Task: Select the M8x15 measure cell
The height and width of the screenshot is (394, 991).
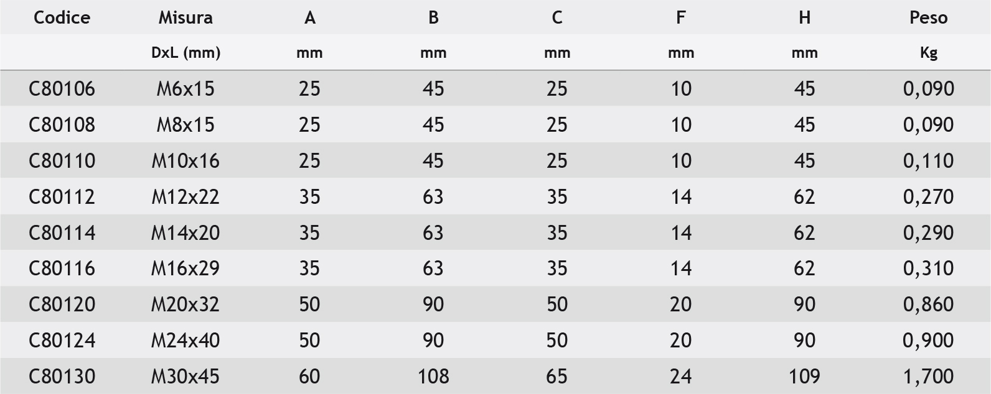Action: (x=186, y=125)
